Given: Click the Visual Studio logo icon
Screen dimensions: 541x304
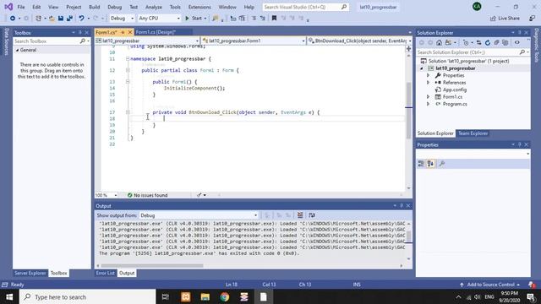Looking at the screenshot, I should click(x=8, y=7).
